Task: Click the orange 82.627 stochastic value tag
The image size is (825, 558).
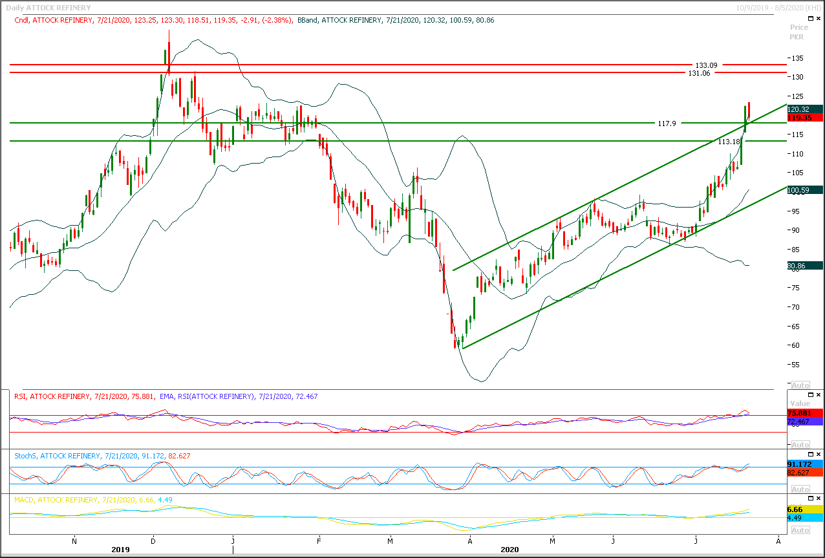Action: click(805, 473)
